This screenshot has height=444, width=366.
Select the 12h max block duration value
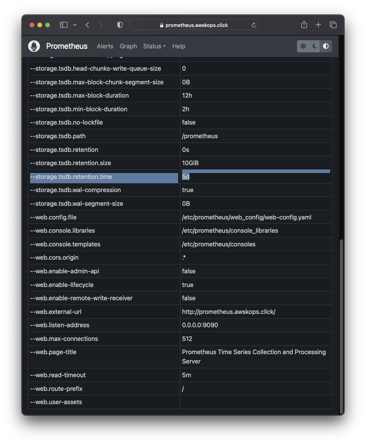[x=187, y=96]
